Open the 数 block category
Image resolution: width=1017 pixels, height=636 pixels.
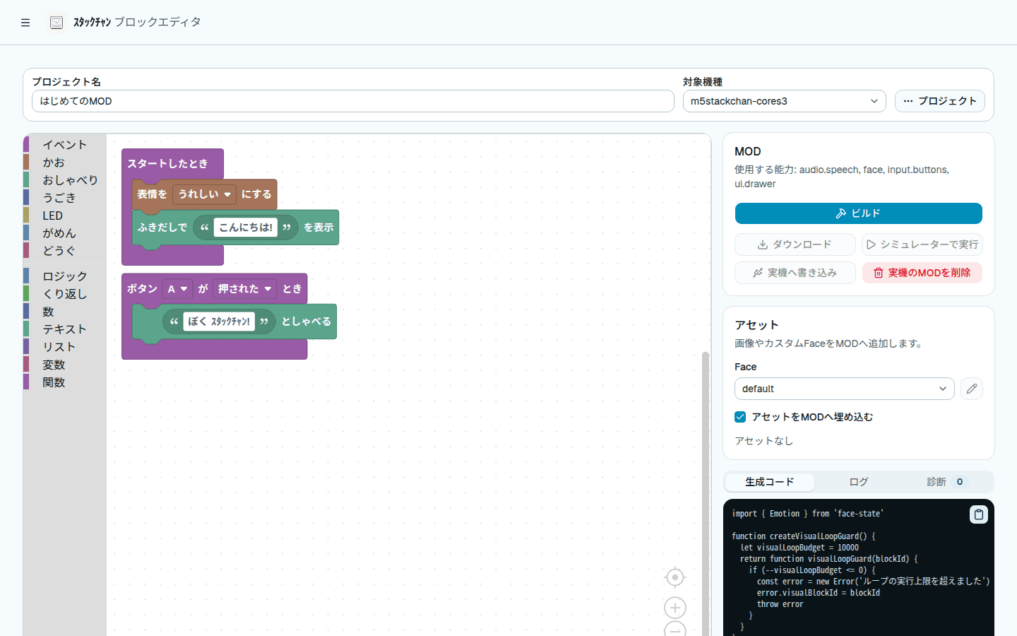pos(64,312)
